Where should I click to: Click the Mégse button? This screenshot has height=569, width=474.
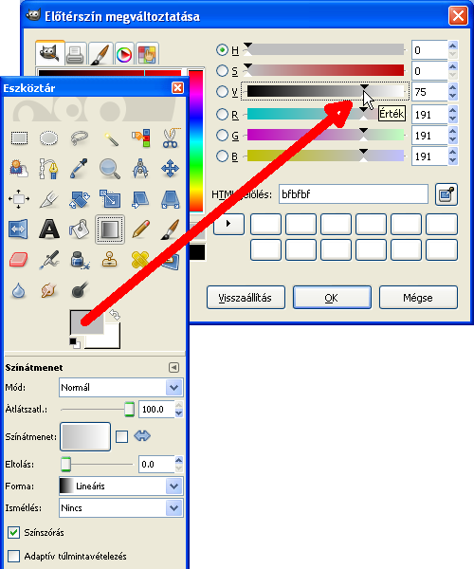pyautogui.click(x=418, y=298)
